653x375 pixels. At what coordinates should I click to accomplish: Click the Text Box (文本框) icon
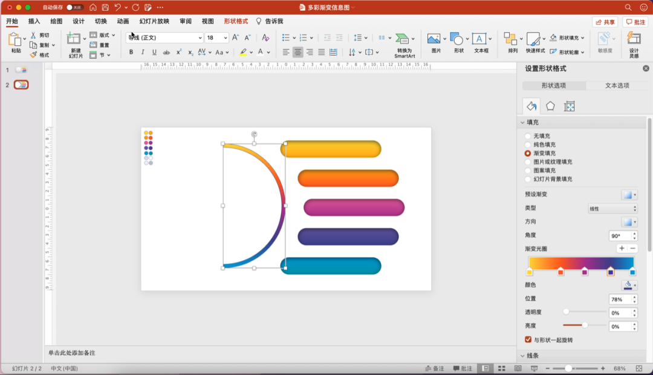479,40
